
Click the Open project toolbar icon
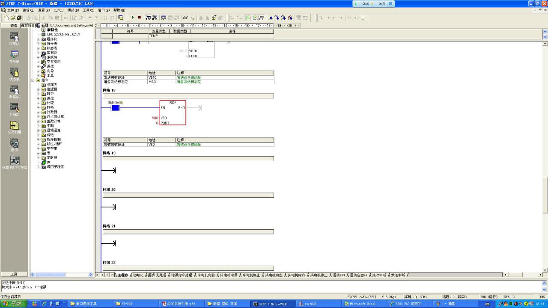(x=13, y=18)
